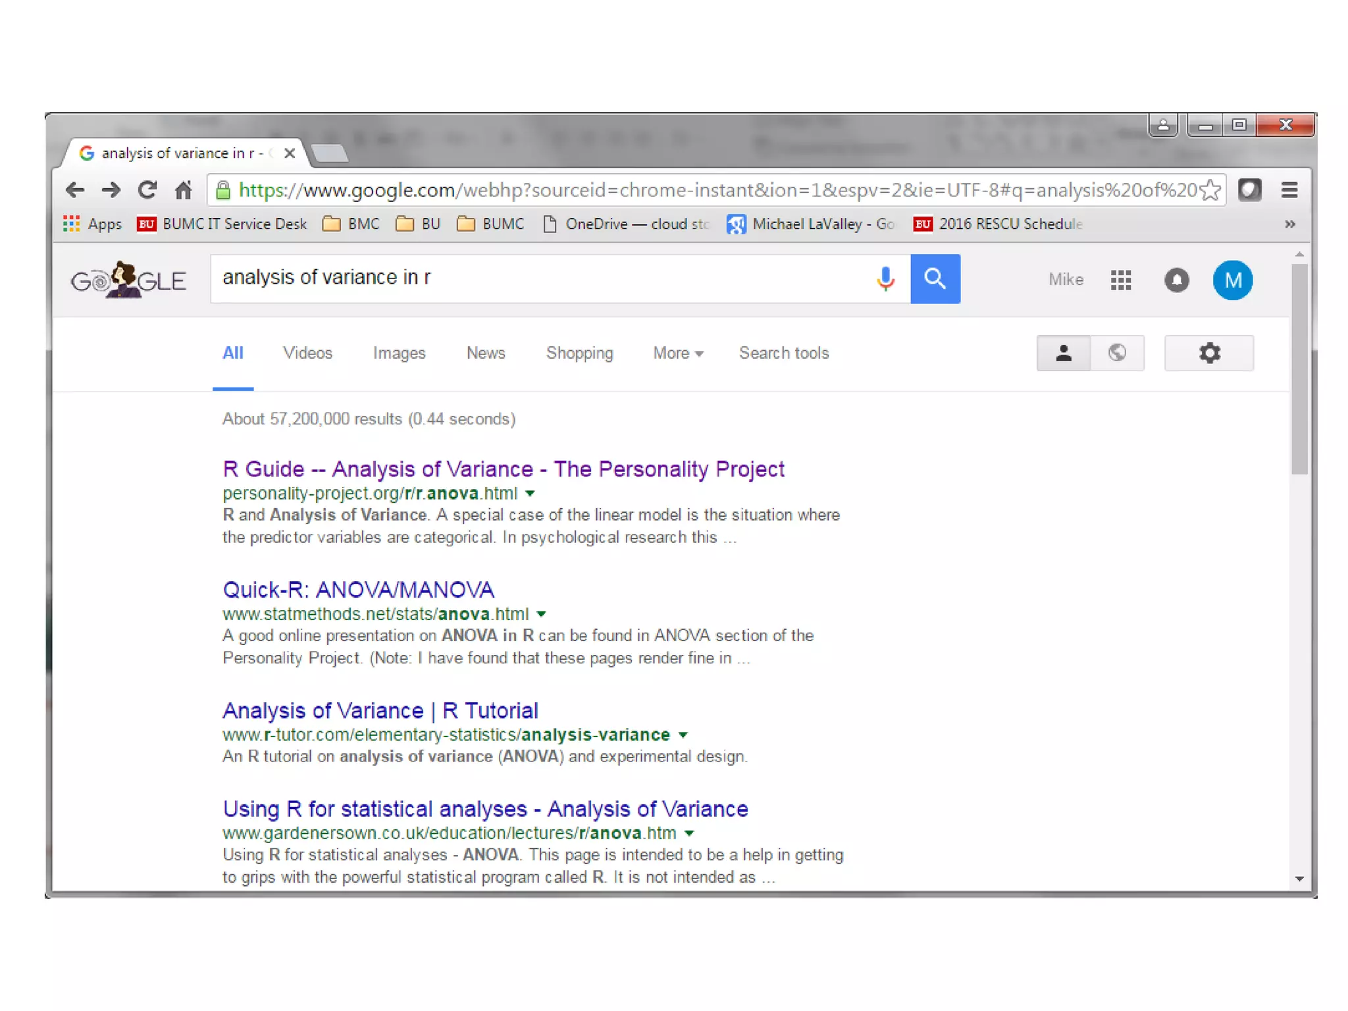Switch to Images results tab
This screenshot has height=1011, width=1348.
coord(399,353)
